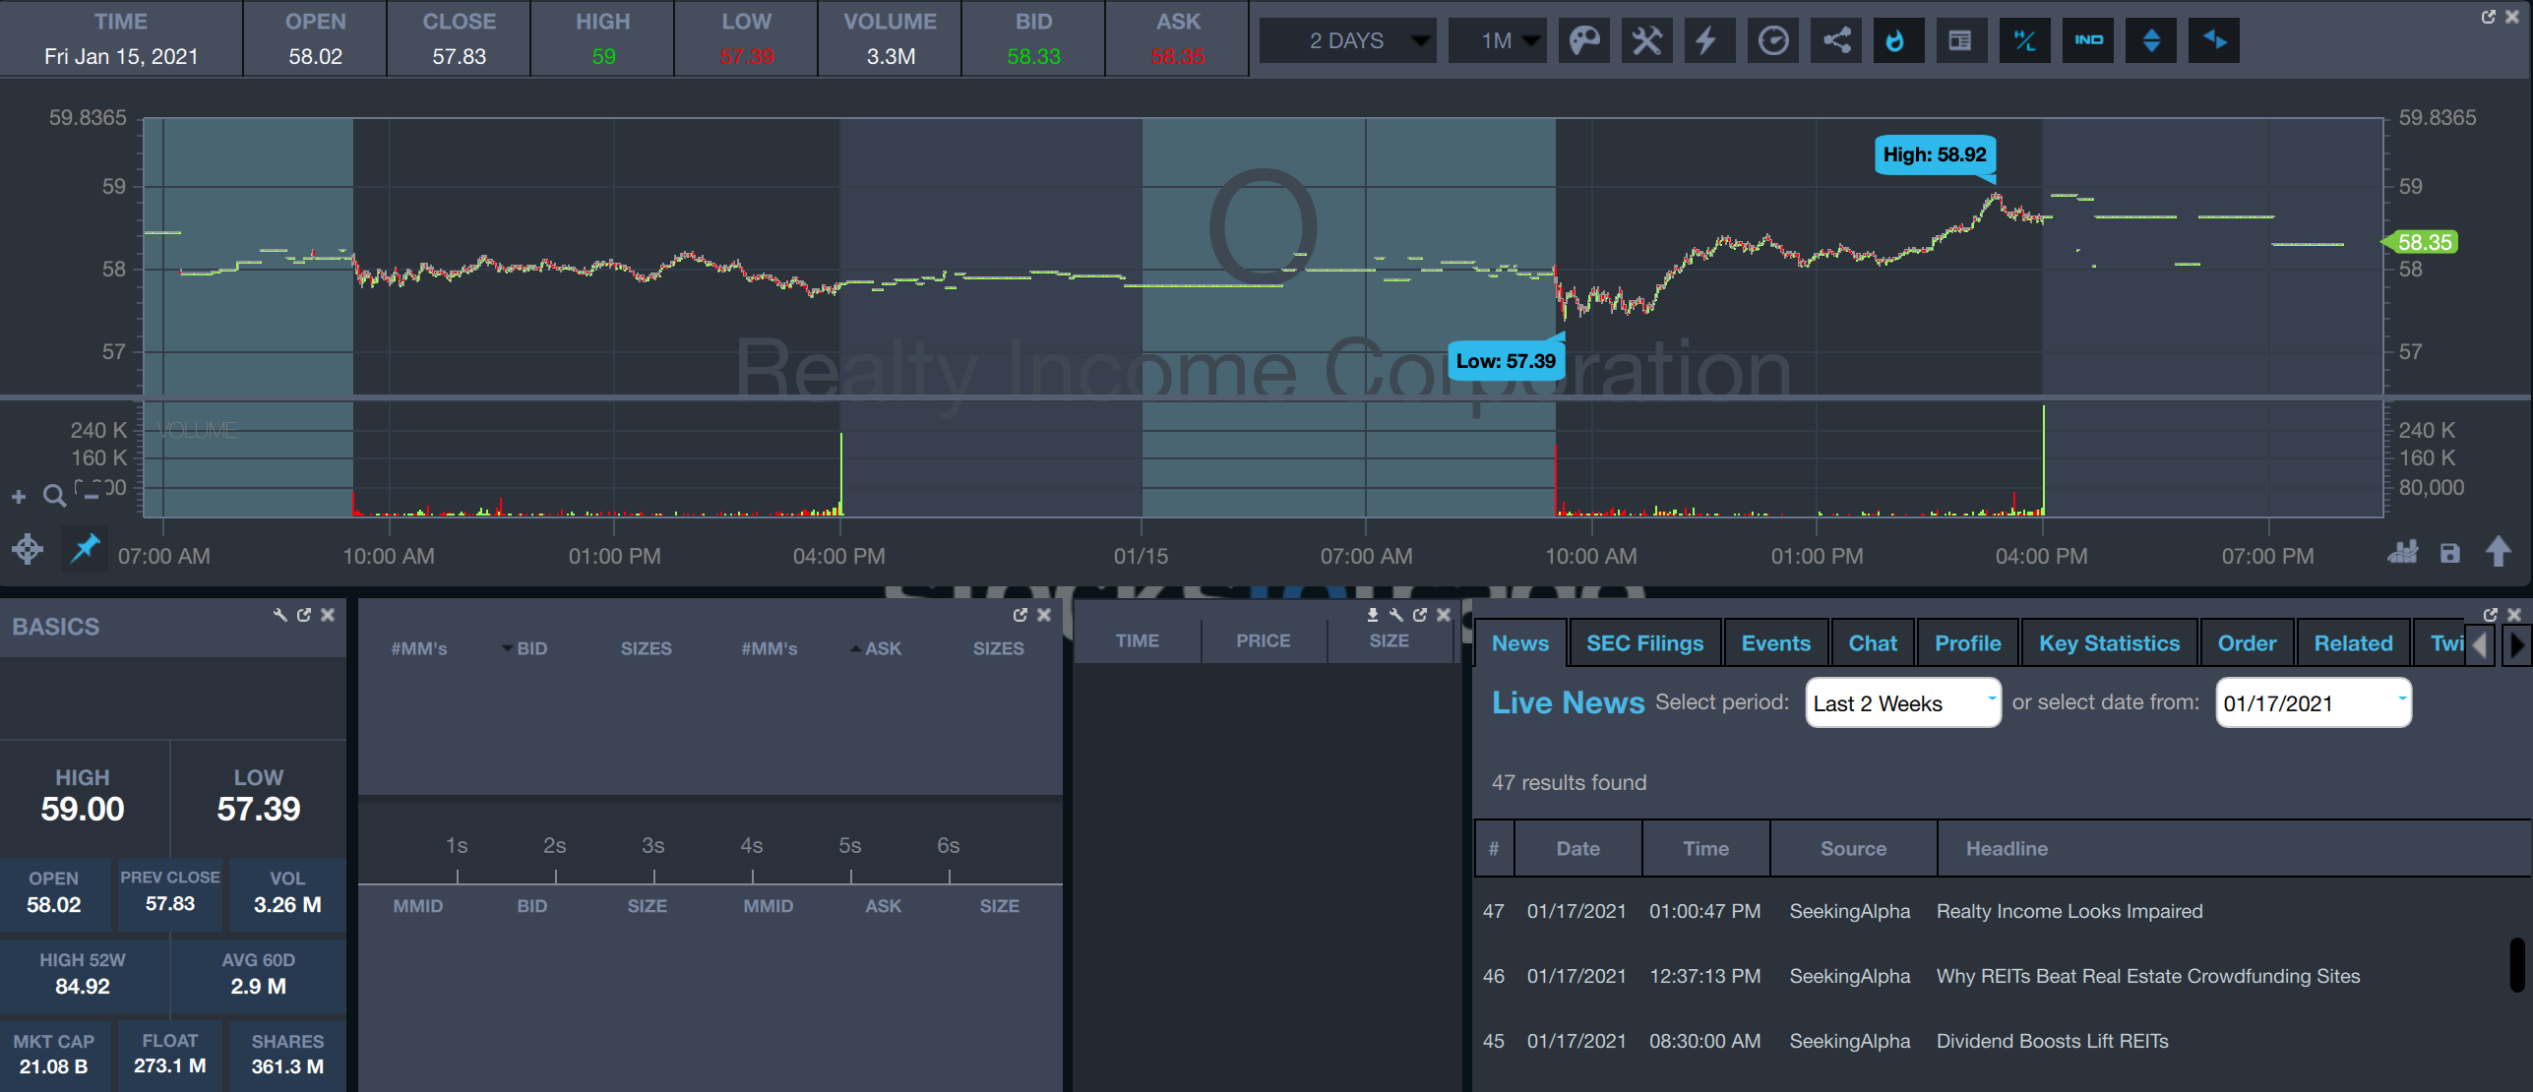
Task: Toggle the IND indicators button
Action: point(2088,40)
